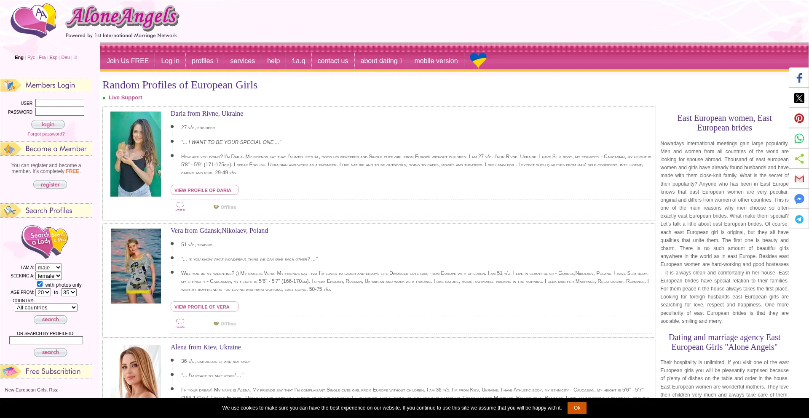This screenshot has height=418, width=809.
Task: Send a kiss to Vera
Action: [180, 323]
